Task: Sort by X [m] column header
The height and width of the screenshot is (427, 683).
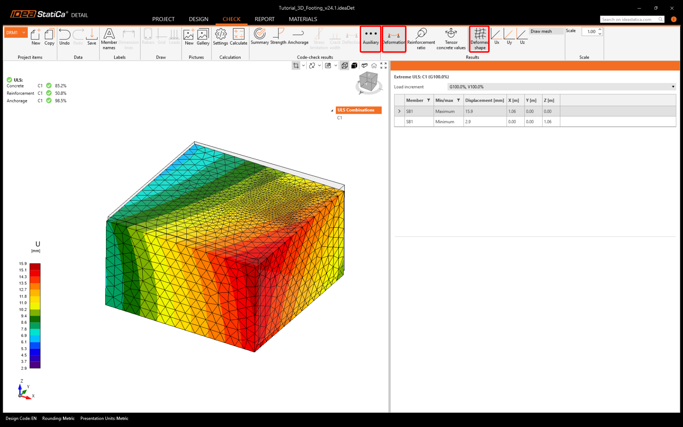Action: pos(515,100)
